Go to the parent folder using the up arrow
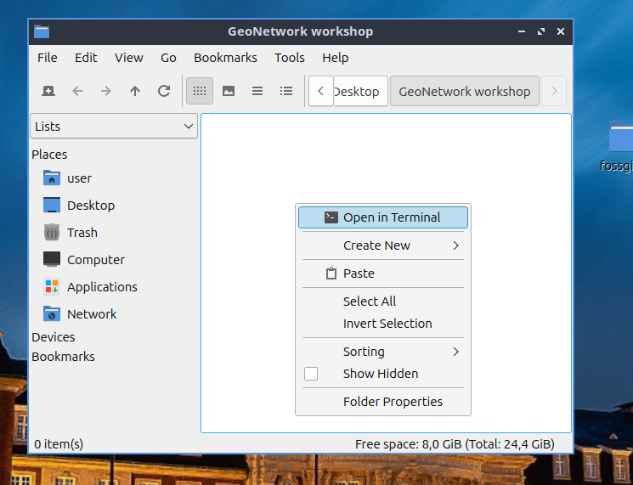Screen dimensions: 633x485 pos(135,91)
